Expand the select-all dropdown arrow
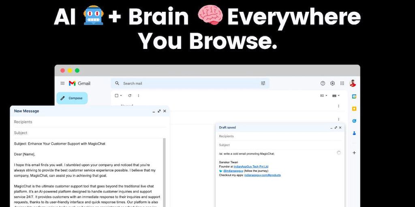The width and height of the screenshot is (415, 207). (121, 95)
